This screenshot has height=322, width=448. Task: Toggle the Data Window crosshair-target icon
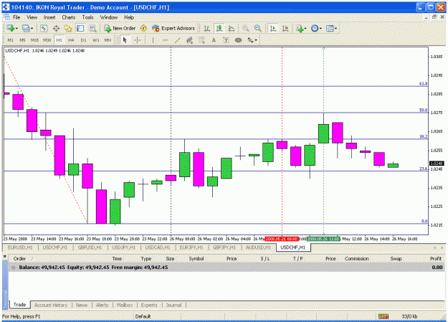pos(56,28)
